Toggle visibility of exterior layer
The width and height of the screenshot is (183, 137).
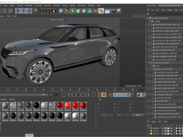click(165, 128)
